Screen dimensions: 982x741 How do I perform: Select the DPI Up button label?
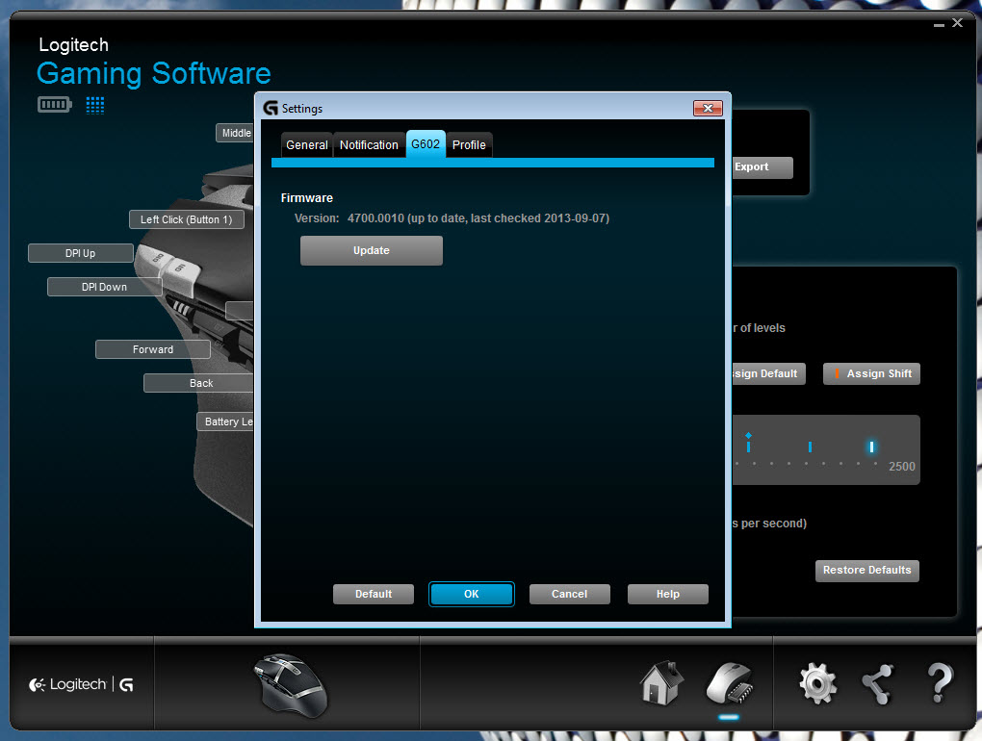pos(81,253)
